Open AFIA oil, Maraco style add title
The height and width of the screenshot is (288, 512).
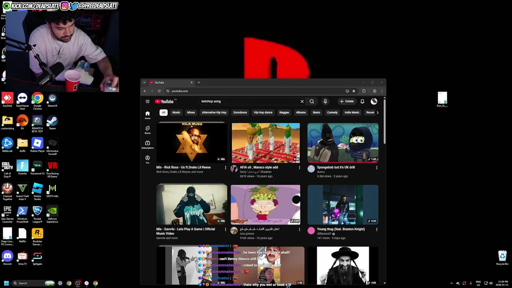click(259, 168)
